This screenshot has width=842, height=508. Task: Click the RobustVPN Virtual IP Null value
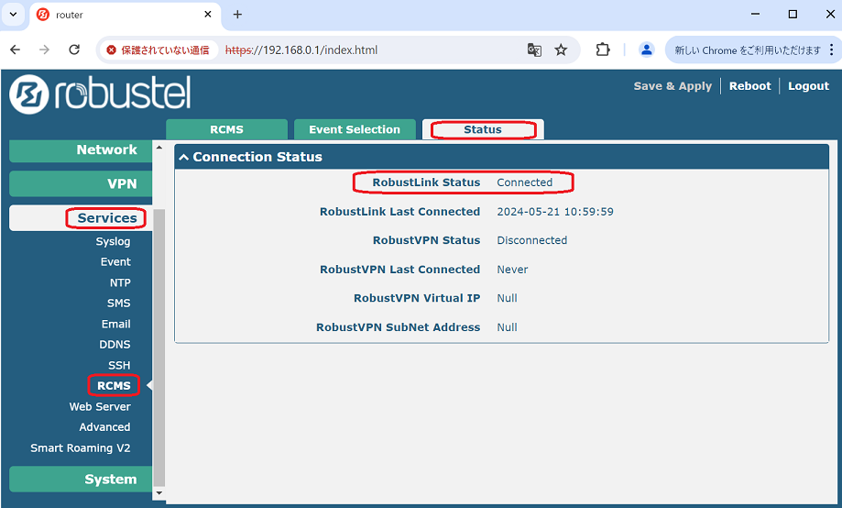[507, 298]
